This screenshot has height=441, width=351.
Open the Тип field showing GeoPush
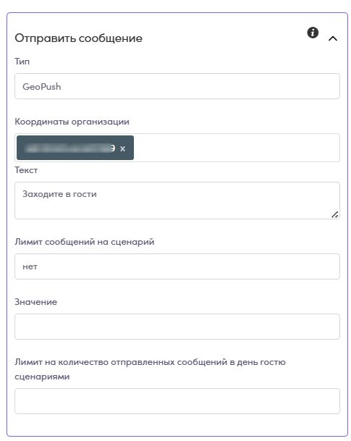point(177,86)
